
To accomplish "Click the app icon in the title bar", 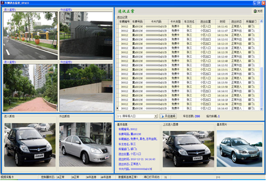I will [x=2, y=3].
